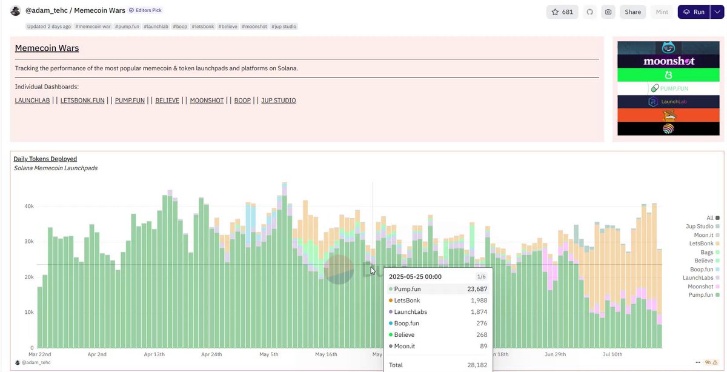
Task: Click the Editors Pick badge
Action: point(145,10)
